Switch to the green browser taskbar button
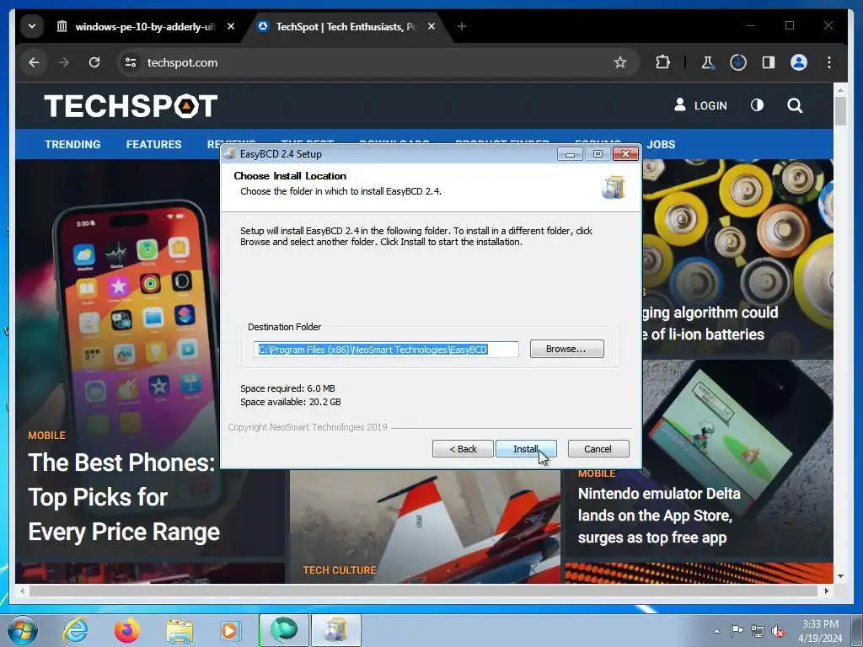 coord(284,630)
